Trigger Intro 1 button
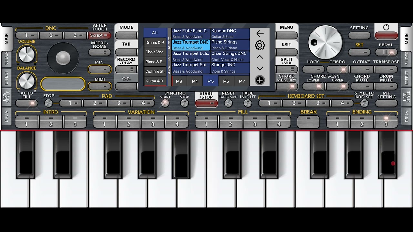 coord(26,122)
